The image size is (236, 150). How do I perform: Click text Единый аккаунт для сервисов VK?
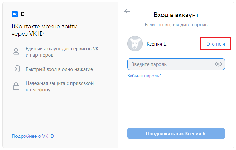click(62, 49)
